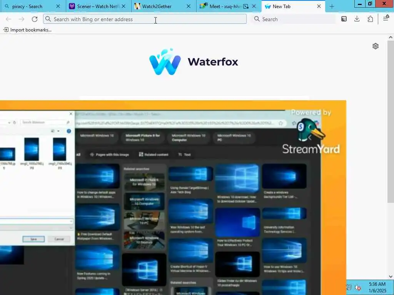This screenshot has width=394, height=295.
Task: Click the magnifier icon in the address bar
Action: coord(48,19)
